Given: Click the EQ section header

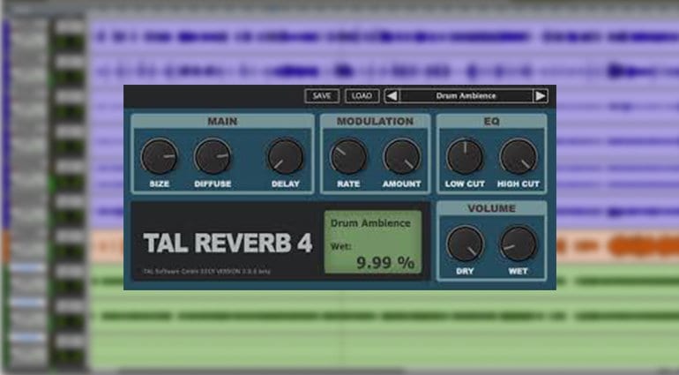Looking at the screenshot, I should click(x=491, y=122).
